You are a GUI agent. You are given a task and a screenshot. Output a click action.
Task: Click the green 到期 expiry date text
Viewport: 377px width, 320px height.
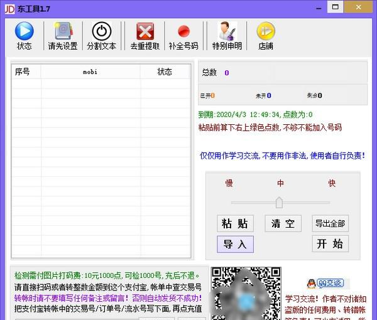(x=255, y=114)
